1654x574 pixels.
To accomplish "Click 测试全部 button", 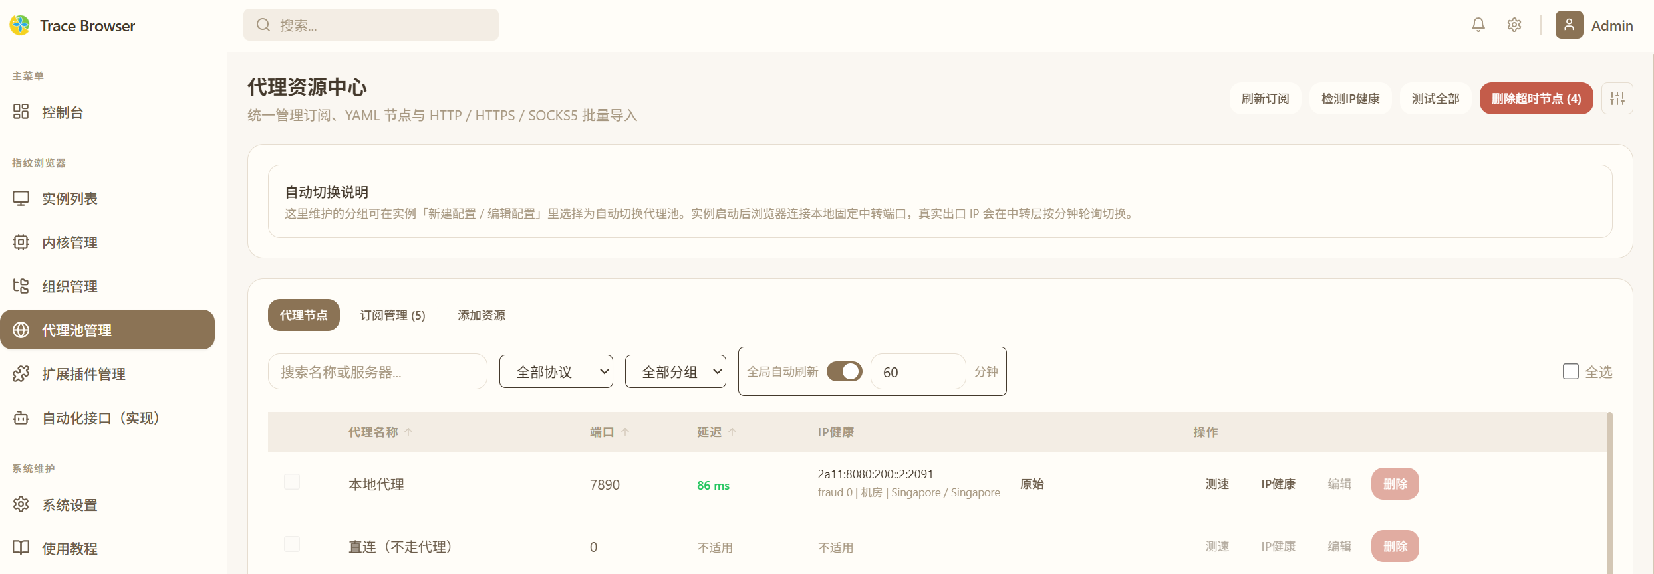I will 1435,98.
